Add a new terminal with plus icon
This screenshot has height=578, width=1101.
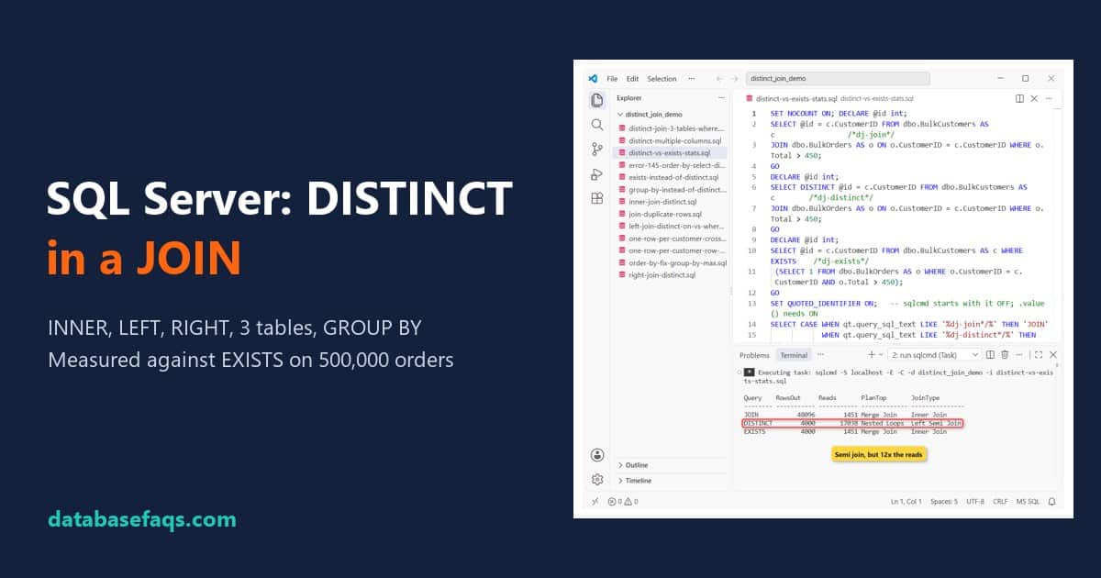[872, 354]
